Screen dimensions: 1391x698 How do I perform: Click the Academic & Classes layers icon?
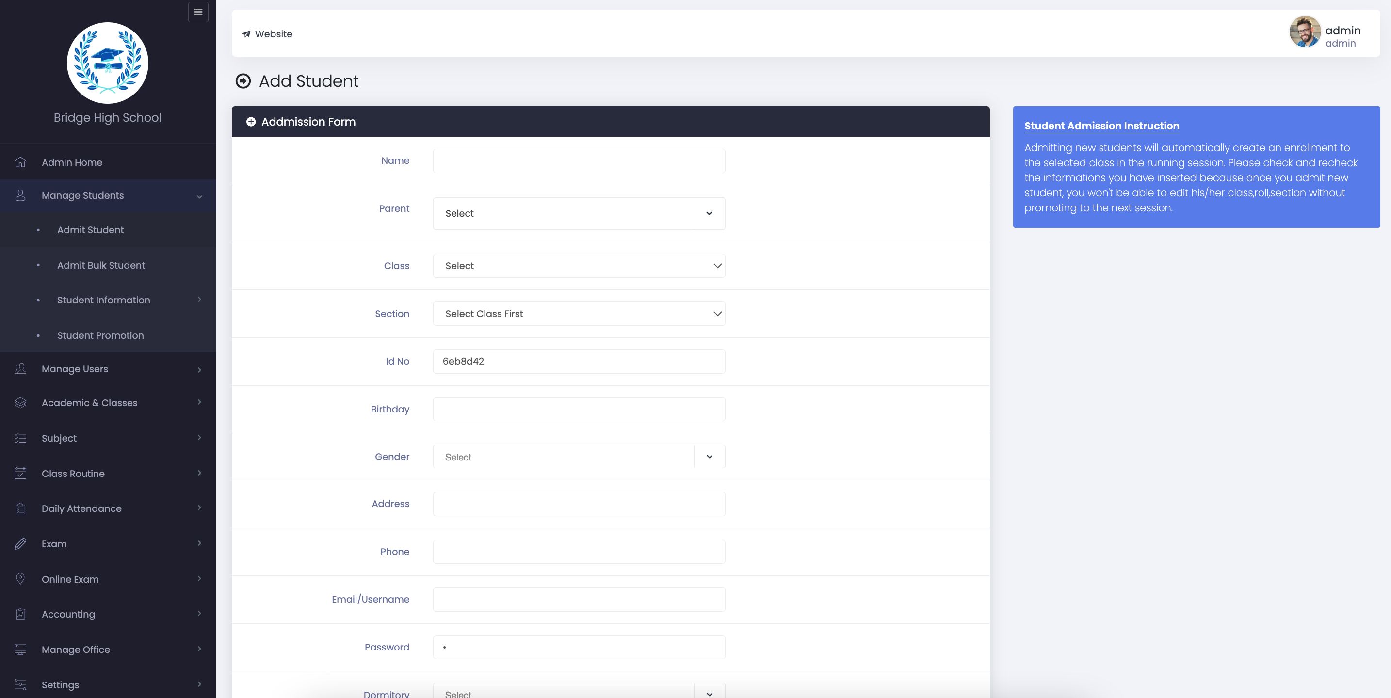(20, 403)
